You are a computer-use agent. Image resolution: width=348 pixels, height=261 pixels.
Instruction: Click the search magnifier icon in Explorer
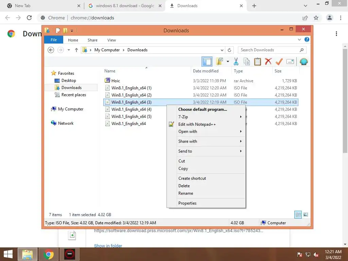coord(302,50)
